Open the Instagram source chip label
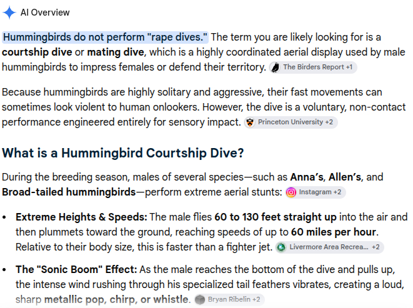This screenshot has height=308, width=413. click(315, 192)
